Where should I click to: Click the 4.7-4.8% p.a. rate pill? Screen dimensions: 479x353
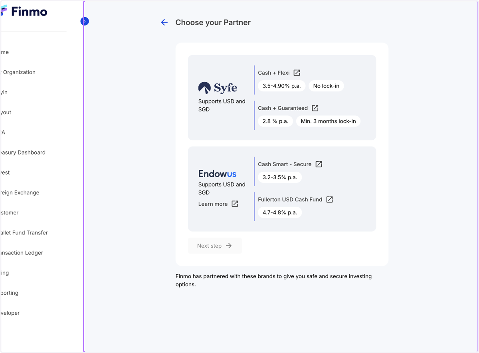[x=280, y=212]
